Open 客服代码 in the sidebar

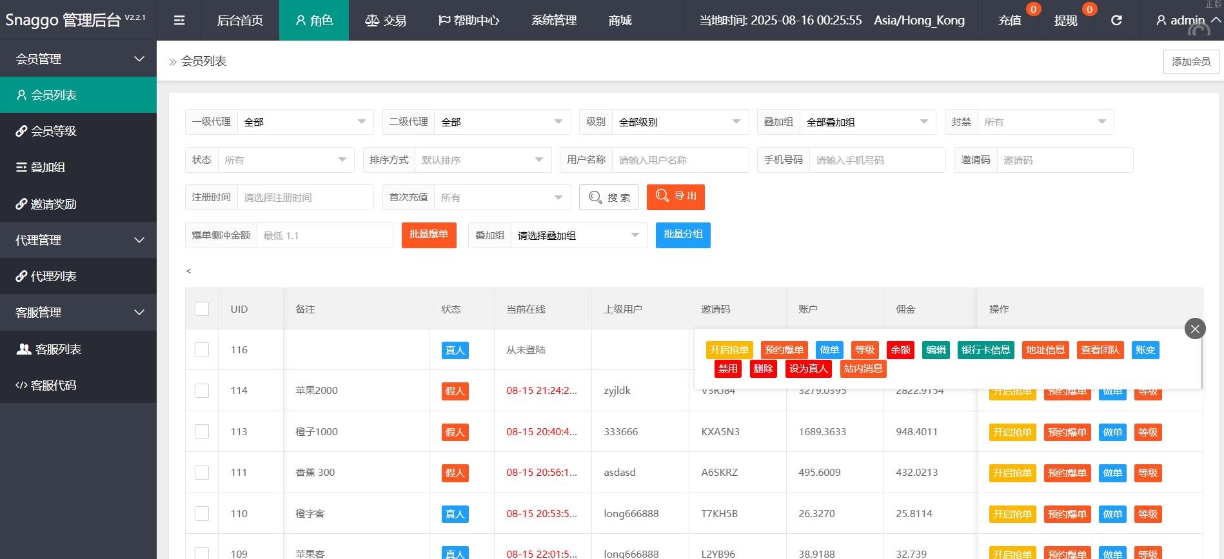pos(54,385)
